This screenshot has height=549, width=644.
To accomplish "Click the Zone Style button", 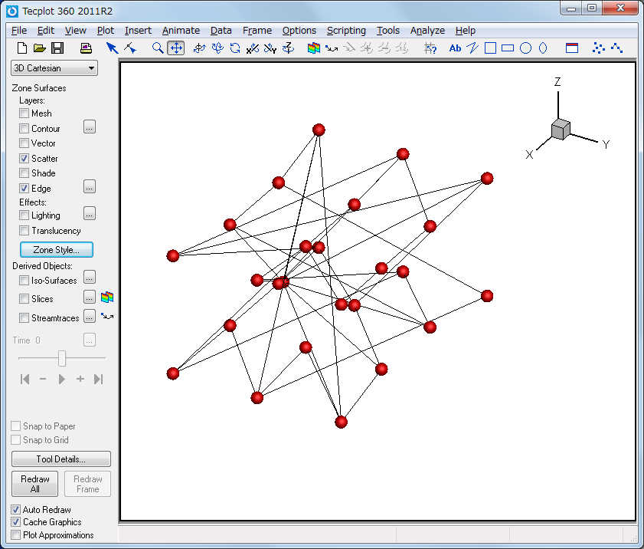I will [57, 250].
